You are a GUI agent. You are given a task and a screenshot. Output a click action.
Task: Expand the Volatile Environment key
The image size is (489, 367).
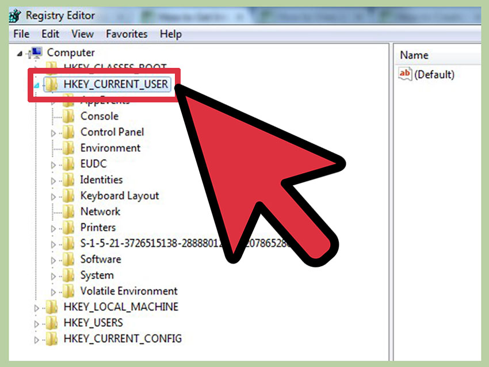[54, 292]
